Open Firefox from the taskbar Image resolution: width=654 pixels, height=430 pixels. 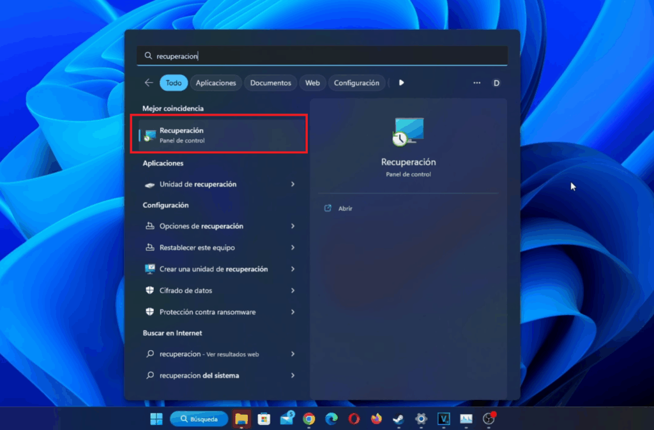376,418
